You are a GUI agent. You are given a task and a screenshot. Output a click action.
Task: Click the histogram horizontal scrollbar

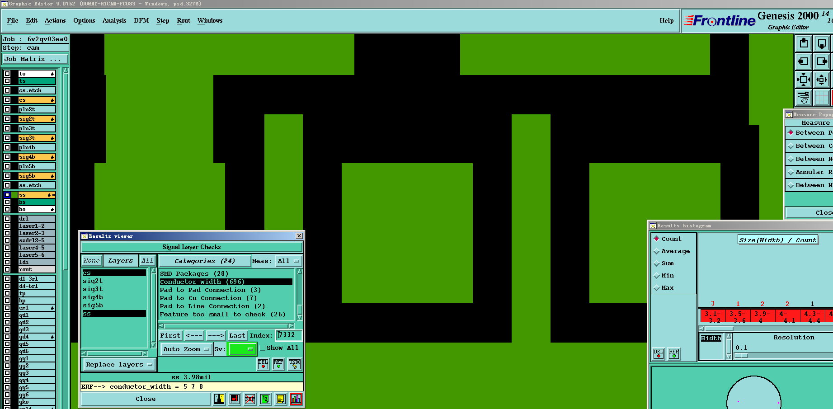766,329
